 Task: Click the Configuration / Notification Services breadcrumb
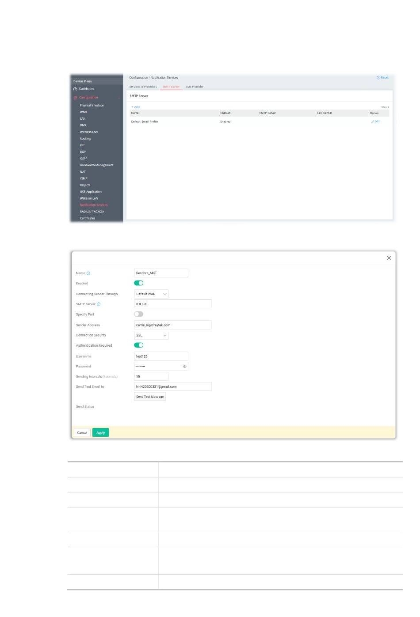click(153, 78)
